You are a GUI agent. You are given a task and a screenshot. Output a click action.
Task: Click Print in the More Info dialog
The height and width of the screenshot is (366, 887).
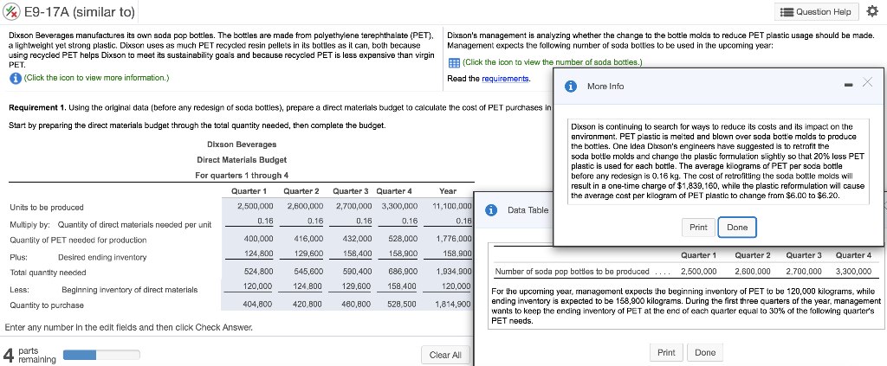point(698,227)
